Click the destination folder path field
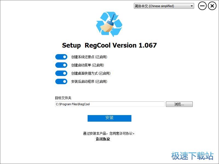The height and width of the screenshot is (164, 219). 110,104
